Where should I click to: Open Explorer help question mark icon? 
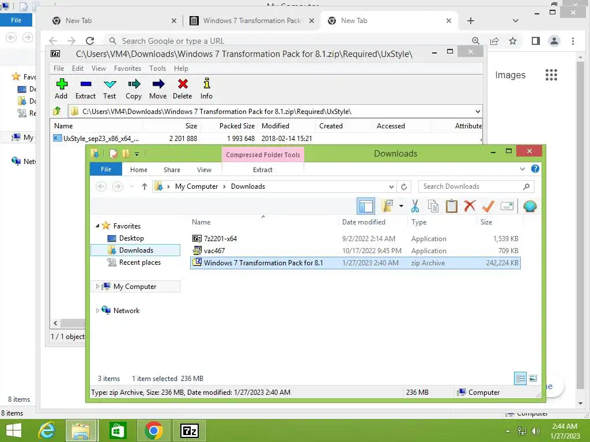(x=535, y=169)
